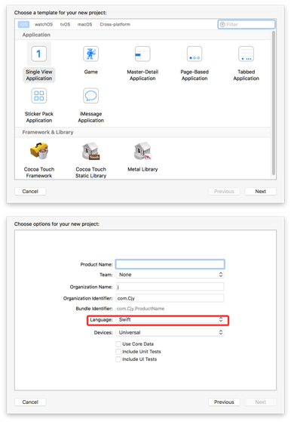Switch to the Cross-platform tab
The width and height of the screenshot is (291, 422).
(115, 24)
